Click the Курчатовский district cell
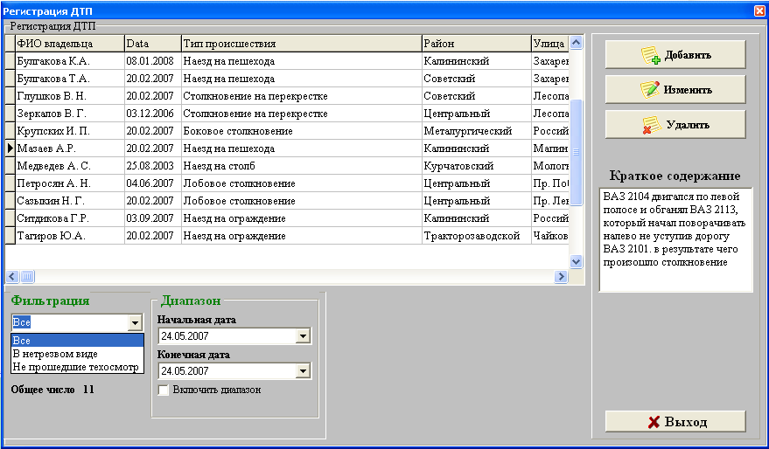 (x=477, y=166)
